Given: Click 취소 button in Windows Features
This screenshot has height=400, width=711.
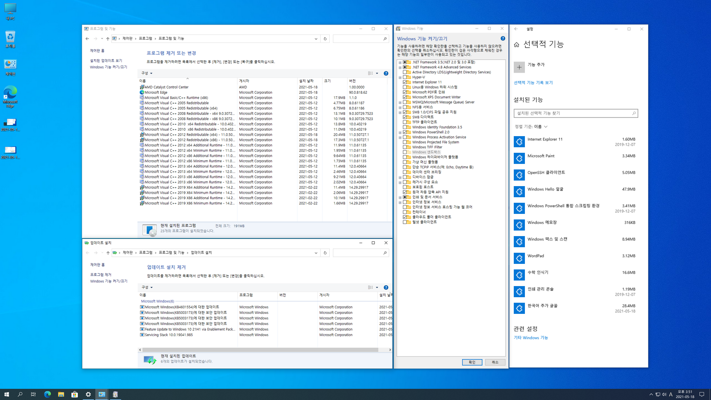Looking at the screenshot, I should pyautogui.click(x=495, y=362).
